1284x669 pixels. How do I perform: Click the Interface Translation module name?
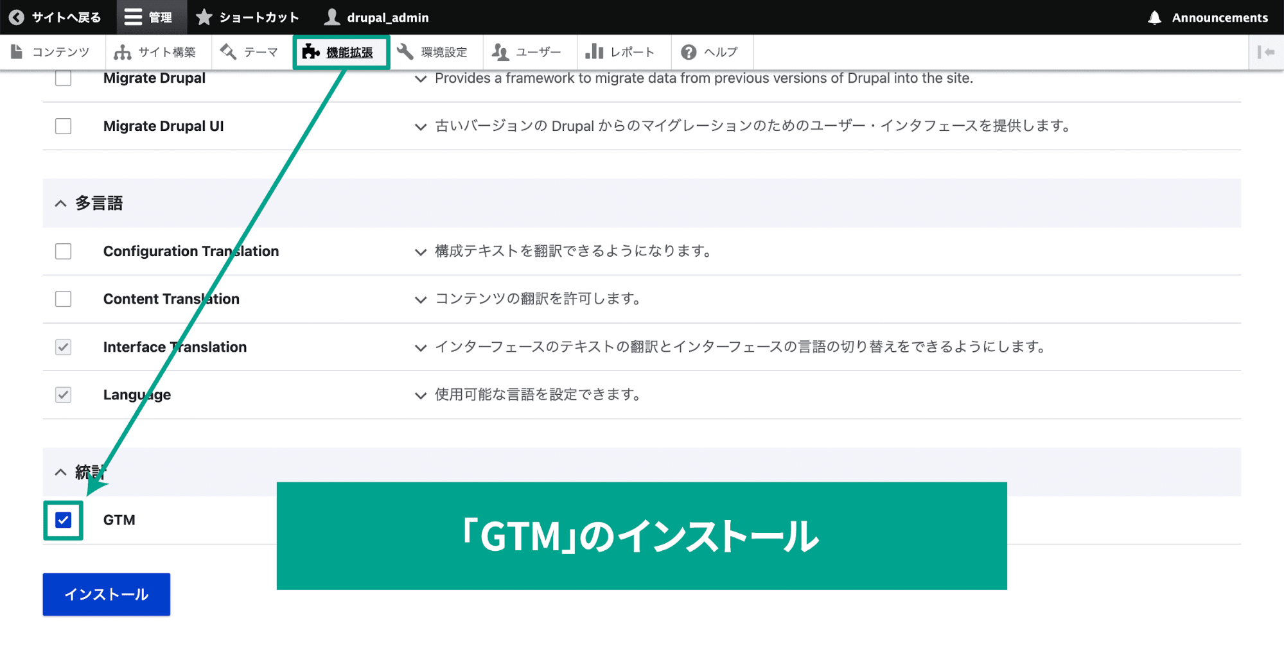click(x=175, y=347)
